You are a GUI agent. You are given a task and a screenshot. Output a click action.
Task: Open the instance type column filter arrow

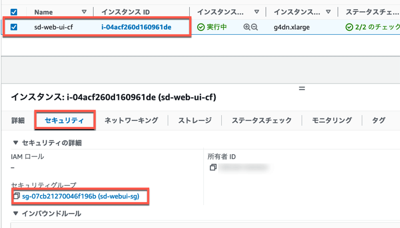[328, 12]
